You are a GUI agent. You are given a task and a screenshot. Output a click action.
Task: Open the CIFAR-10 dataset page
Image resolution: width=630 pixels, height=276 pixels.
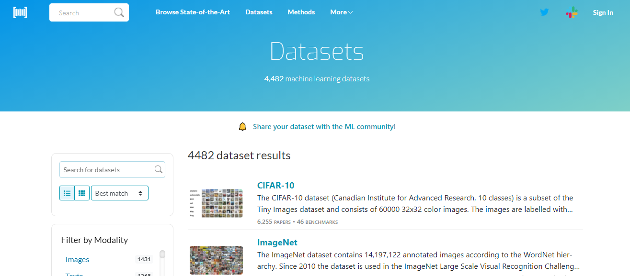[x=275, y=185]
